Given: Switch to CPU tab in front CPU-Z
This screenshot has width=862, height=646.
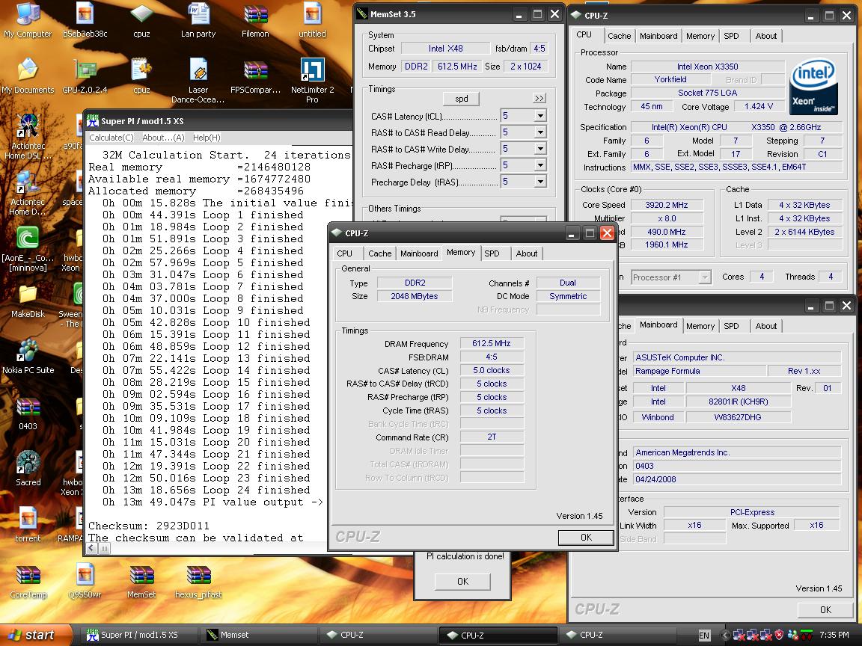Looking at the screenshot, I should pos(345,253).
